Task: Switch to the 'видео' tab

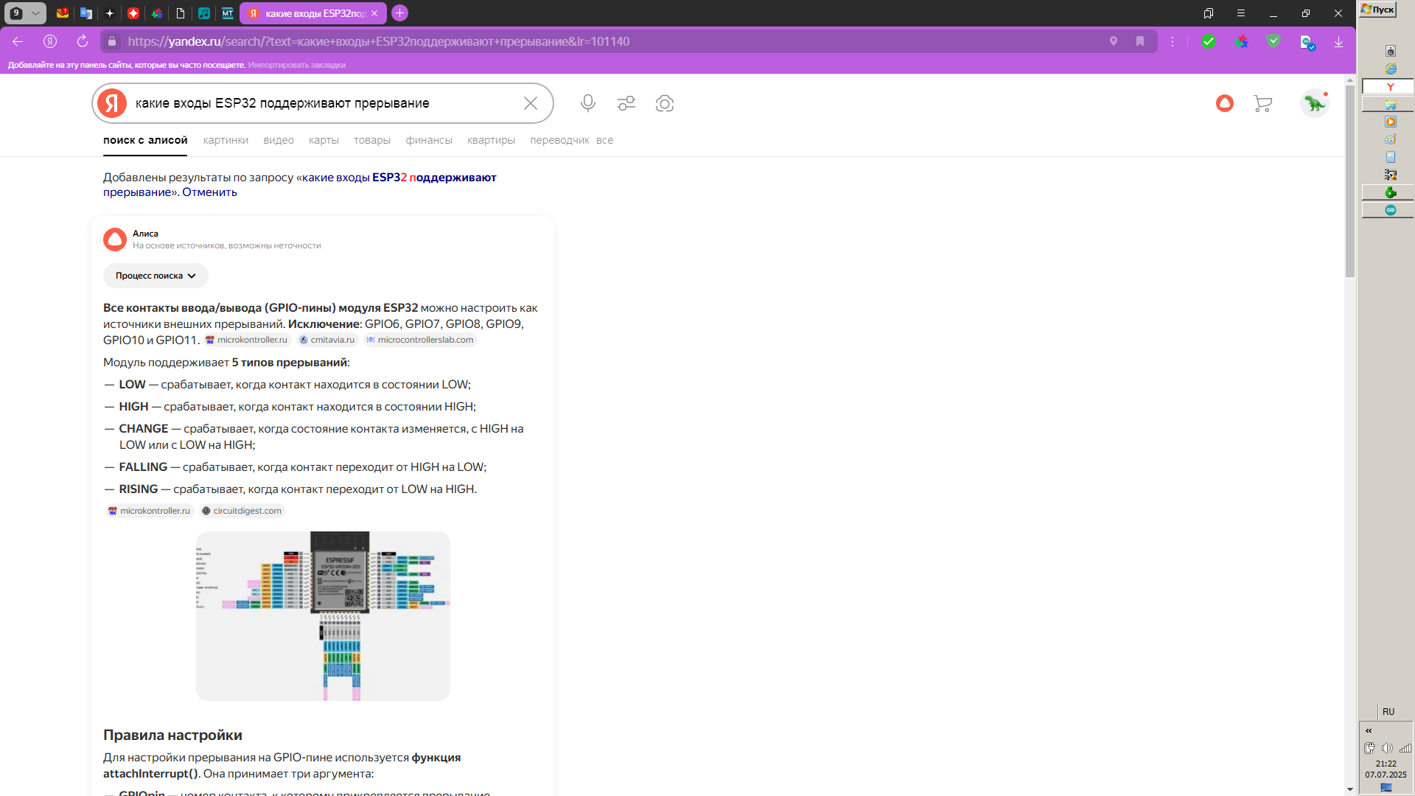Action: (x=279, y=140)
